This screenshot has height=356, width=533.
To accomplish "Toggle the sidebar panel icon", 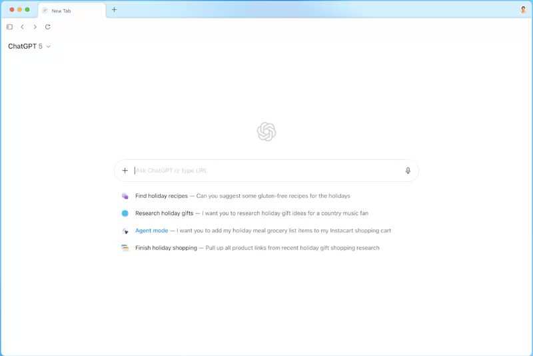I will click(x=9, y=27).
